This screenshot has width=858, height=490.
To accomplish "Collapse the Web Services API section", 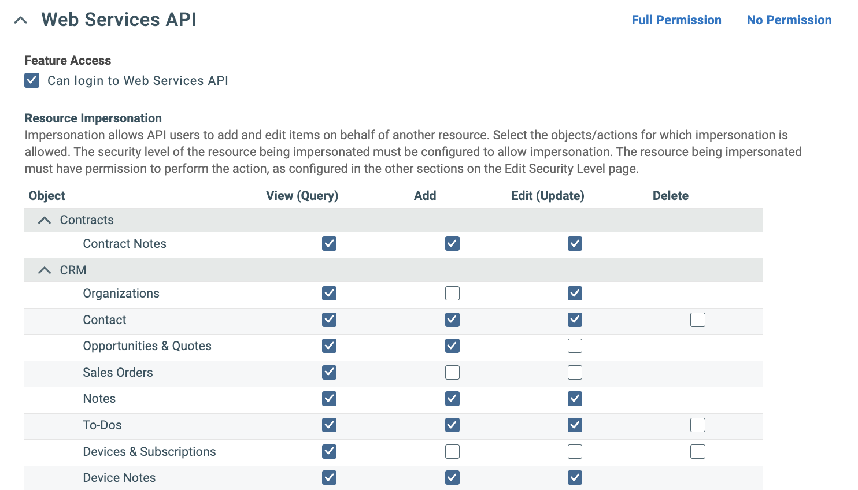I will click(x=21, y=19).
